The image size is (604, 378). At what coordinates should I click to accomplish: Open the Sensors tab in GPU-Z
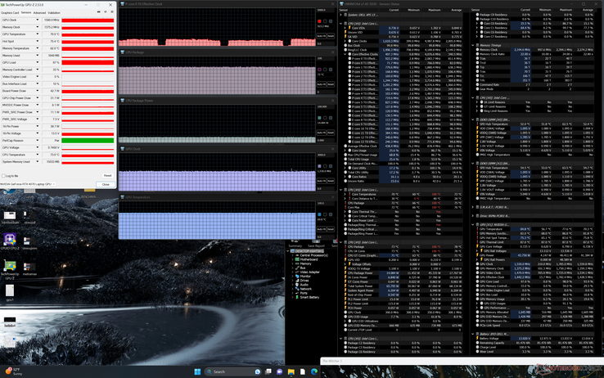[x=26, y=13]
